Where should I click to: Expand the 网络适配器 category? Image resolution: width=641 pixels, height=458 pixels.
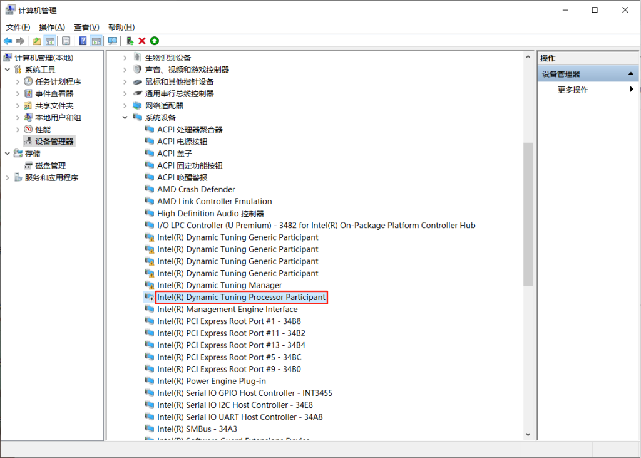tap(125, 106)
